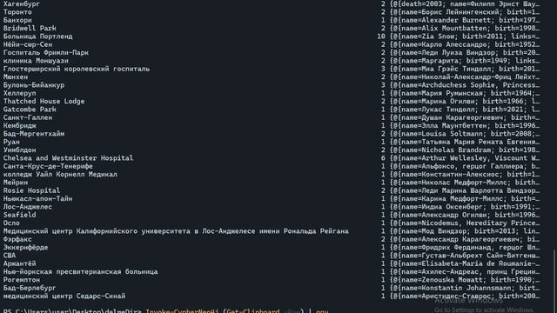Click the 'name=Louisa Soltmann; birth=2008' record

point(465,134)
